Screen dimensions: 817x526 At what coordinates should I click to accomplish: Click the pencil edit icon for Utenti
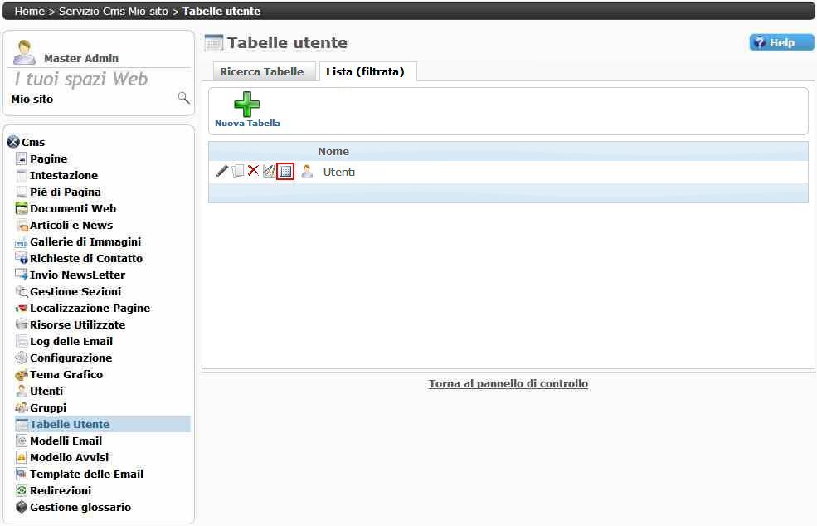pyautogui.click(x=221, y=171)
